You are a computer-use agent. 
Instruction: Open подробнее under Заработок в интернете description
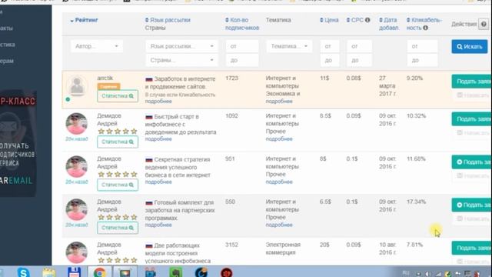[x=158, y=102]
